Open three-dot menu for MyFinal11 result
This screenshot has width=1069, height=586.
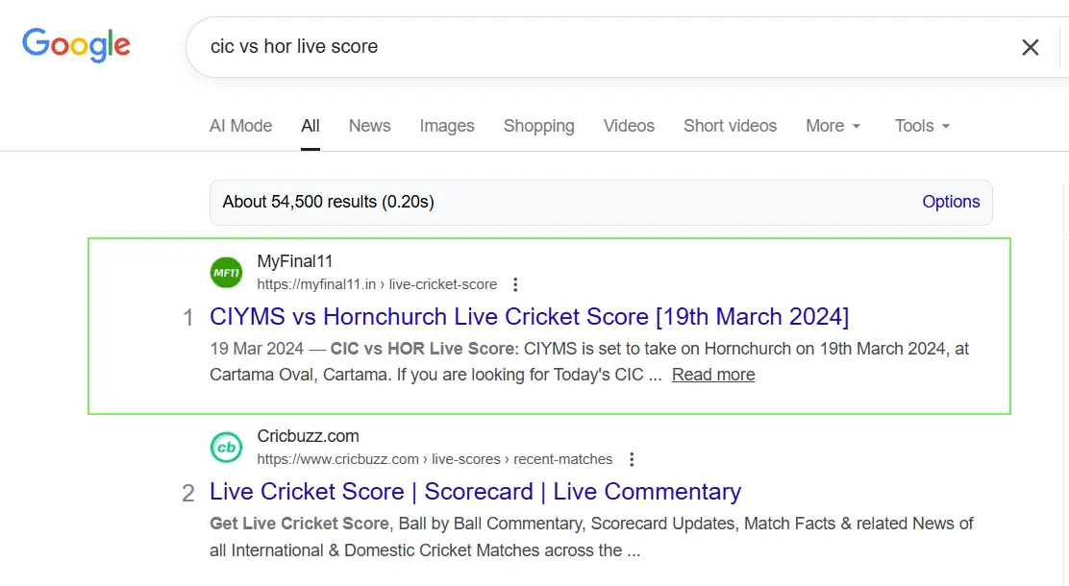click(516, 284)
